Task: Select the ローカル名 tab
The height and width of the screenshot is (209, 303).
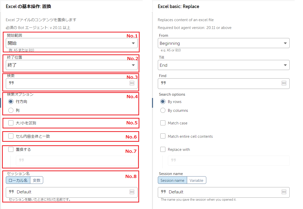Action: [x=18, y=180]
